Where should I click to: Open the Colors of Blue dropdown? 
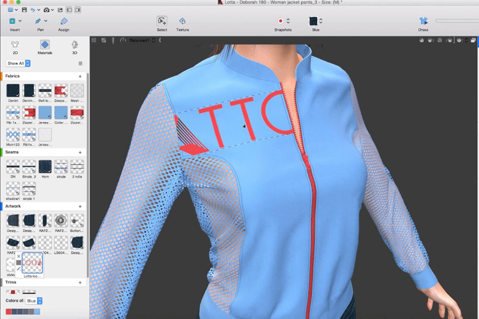click(x=34, y=301)
